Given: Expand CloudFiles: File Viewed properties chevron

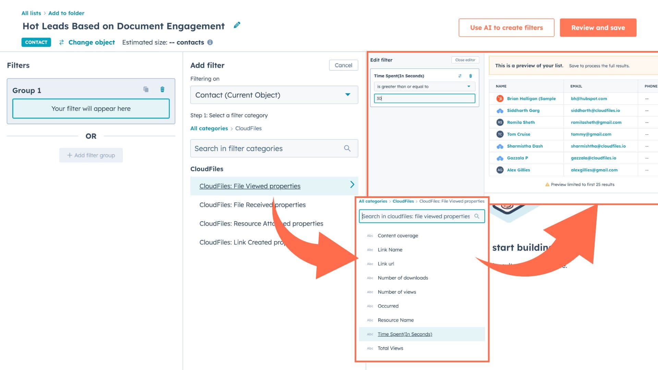Looking at the screenshot, I should [x=352, y=185].
